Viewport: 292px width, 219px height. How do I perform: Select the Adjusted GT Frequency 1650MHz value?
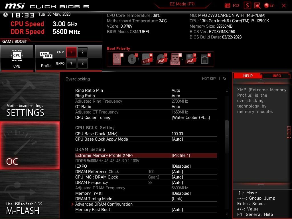(180, 112)
